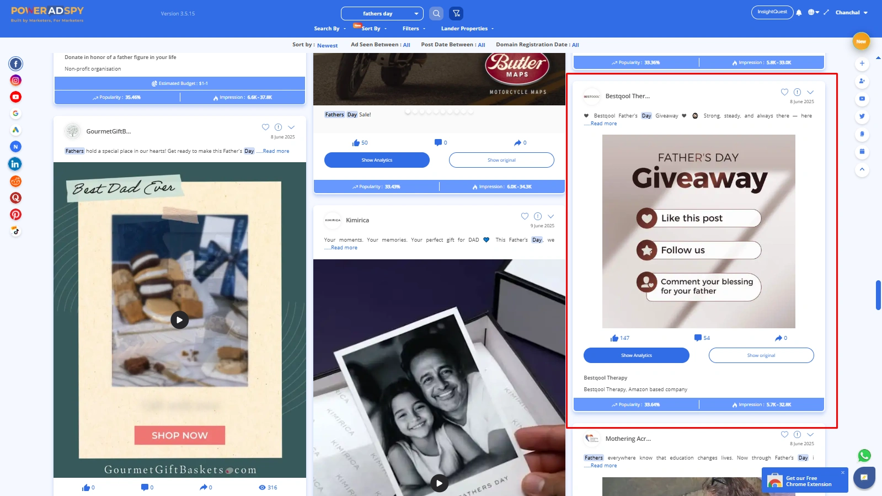Expand the Mothering Acr... ad chevron
This screenshot has width=882, height=496.
[810, 435]
